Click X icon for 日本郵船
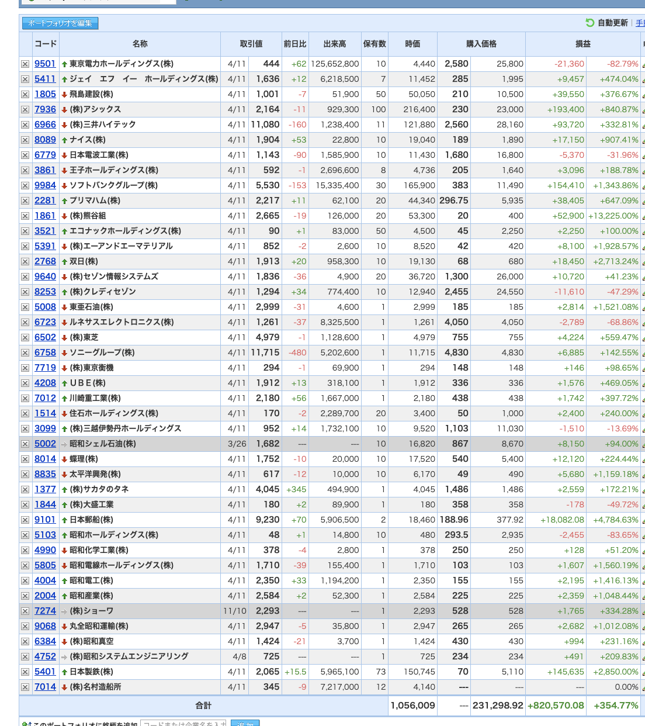The image size is (645, 726). [25, 520]
